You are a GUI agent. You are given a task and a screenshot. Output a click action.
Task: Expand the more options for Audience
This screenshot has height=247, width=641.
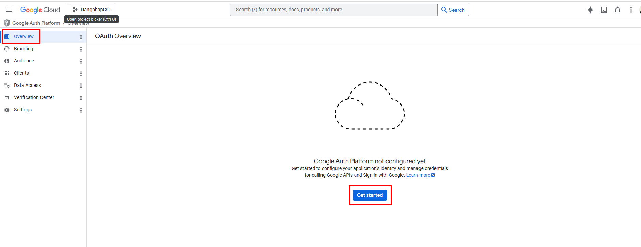coord(81,61)
